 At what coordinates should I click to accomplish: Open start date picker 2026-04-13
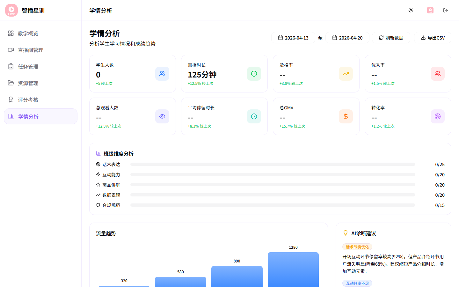click(293, 38)
